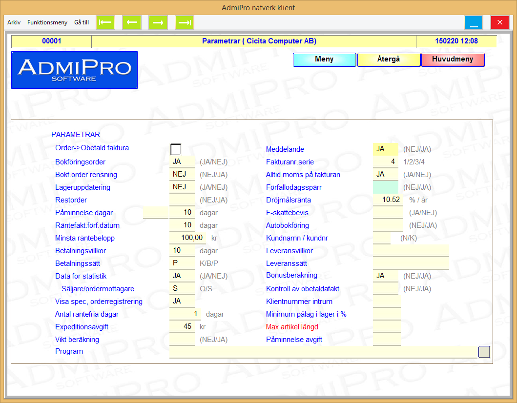Click the go-to-first-record arrow icon
Screen dimensions: 517x403
105,22
